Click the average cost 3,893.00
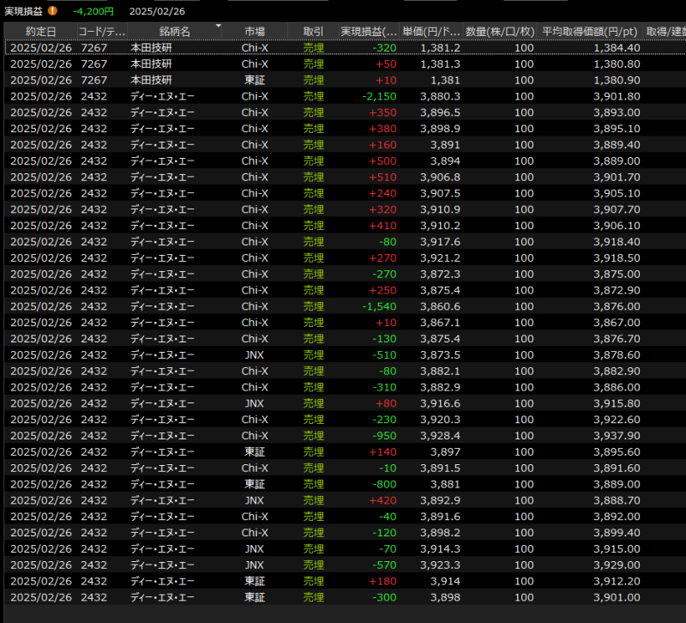This screenshot has width=686, height=623. click(617, 112)
